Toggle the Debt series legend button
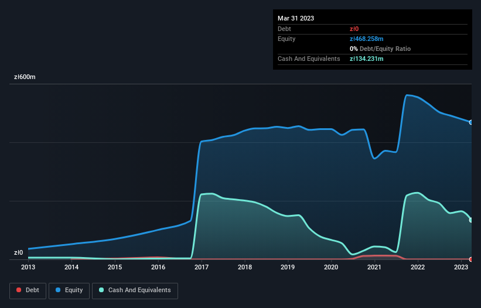The height and width of the screenshot is (308, 481). point(28,290)
